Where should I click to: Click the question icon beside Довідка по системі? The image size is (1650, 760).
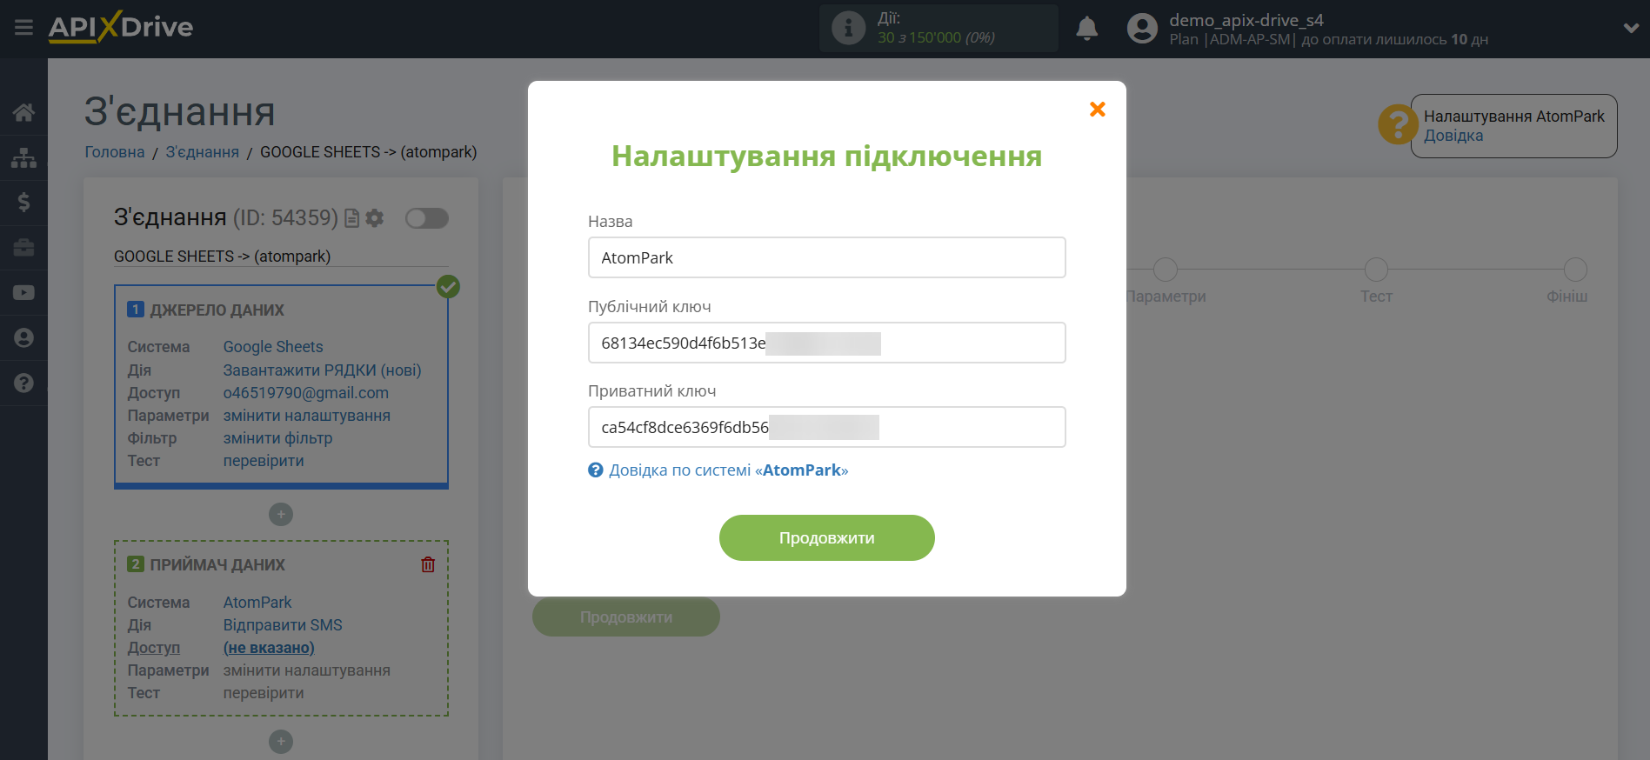[595, 470]
